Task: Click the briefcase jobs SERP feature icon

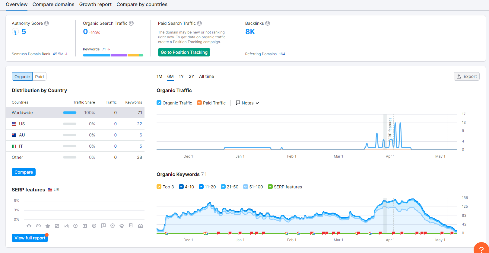Action: click(141, 226)
